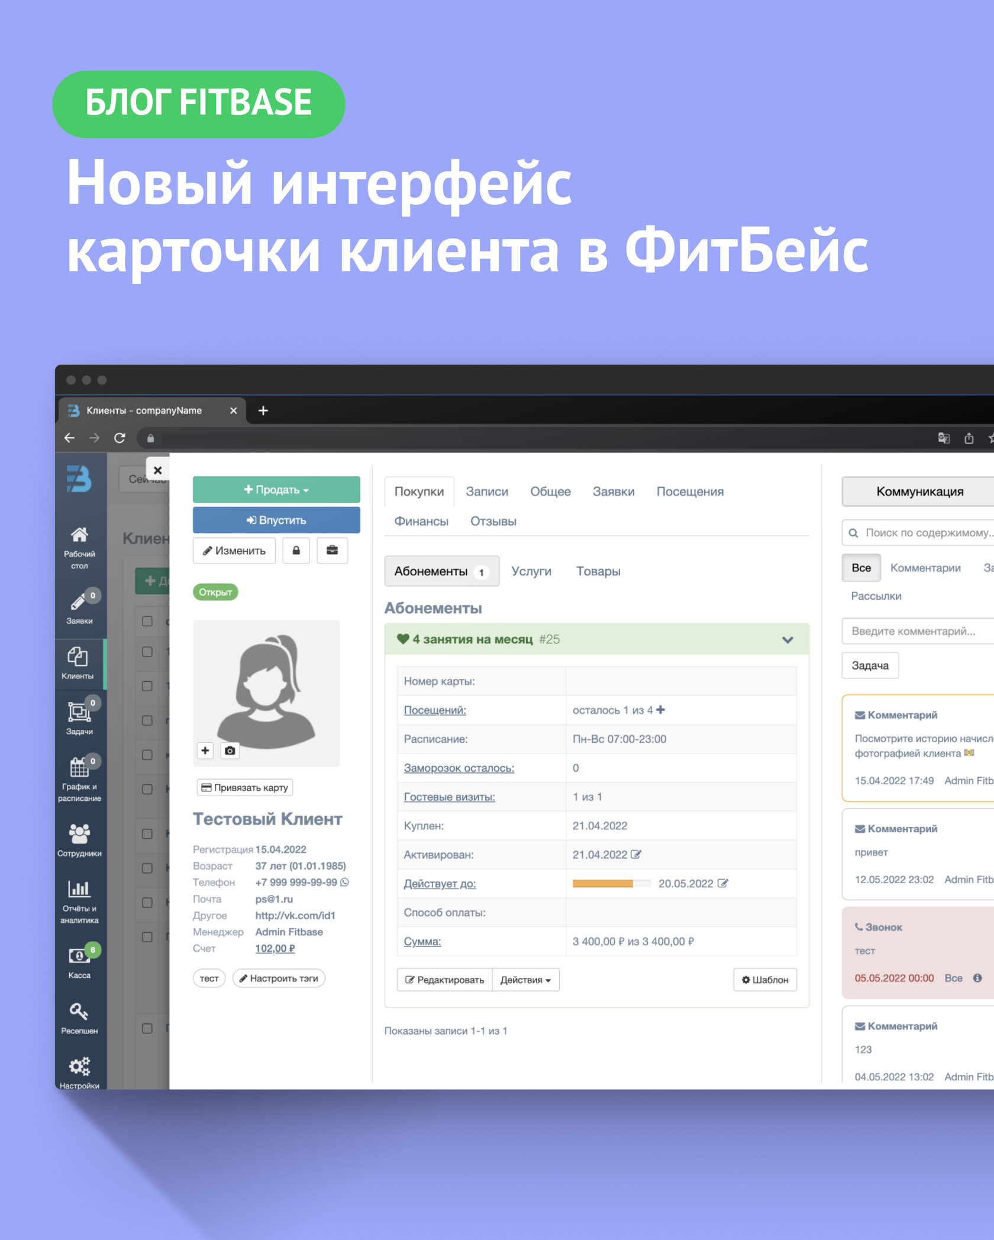Click Настроить тэги
The image size is (994, 1240).
(x=279, y=978)
